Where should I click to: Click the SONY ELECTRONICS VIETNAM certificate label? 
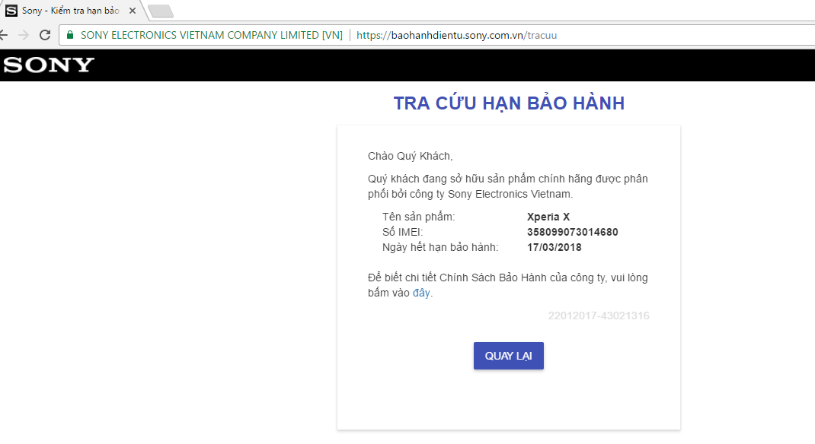point(212,35)
